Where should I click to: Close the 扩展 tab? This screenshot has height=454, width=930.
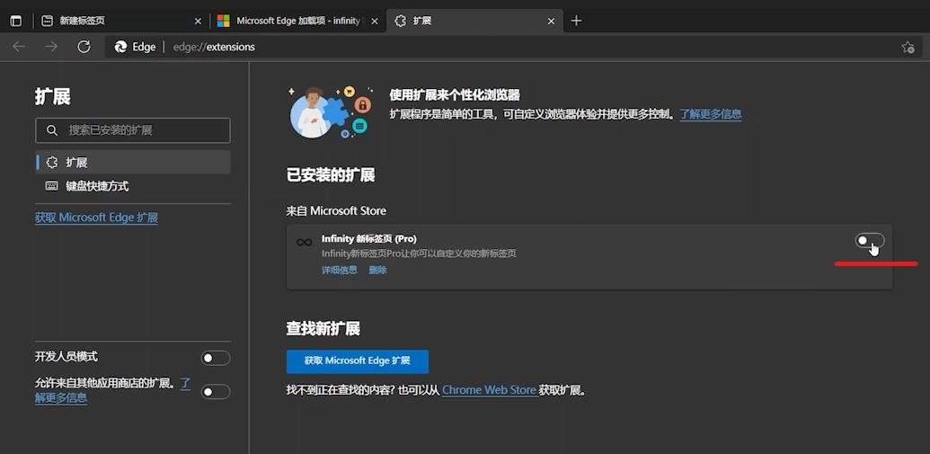pos(551,21)
